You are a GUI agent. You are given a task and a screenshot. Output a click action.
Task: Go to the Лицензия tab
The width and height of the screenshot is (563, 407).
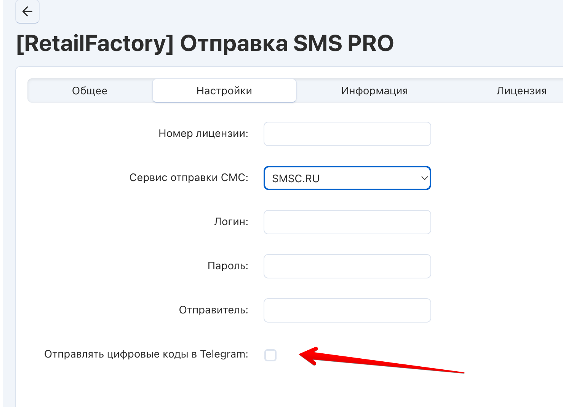point(521,91)
